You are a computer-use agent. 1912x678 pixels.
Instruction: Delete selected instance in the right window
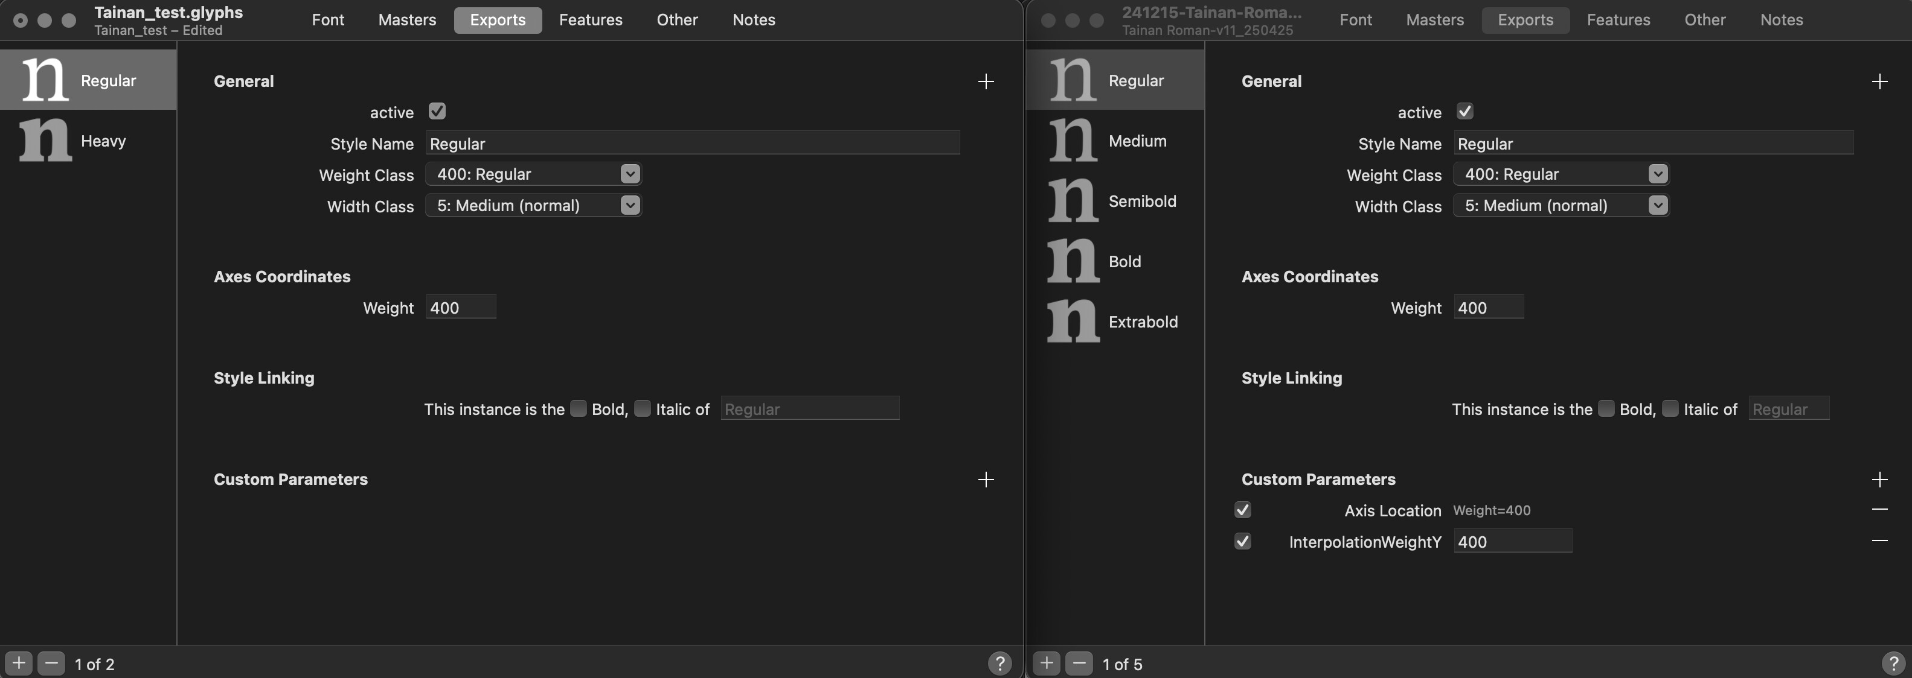click(1079, 663)
